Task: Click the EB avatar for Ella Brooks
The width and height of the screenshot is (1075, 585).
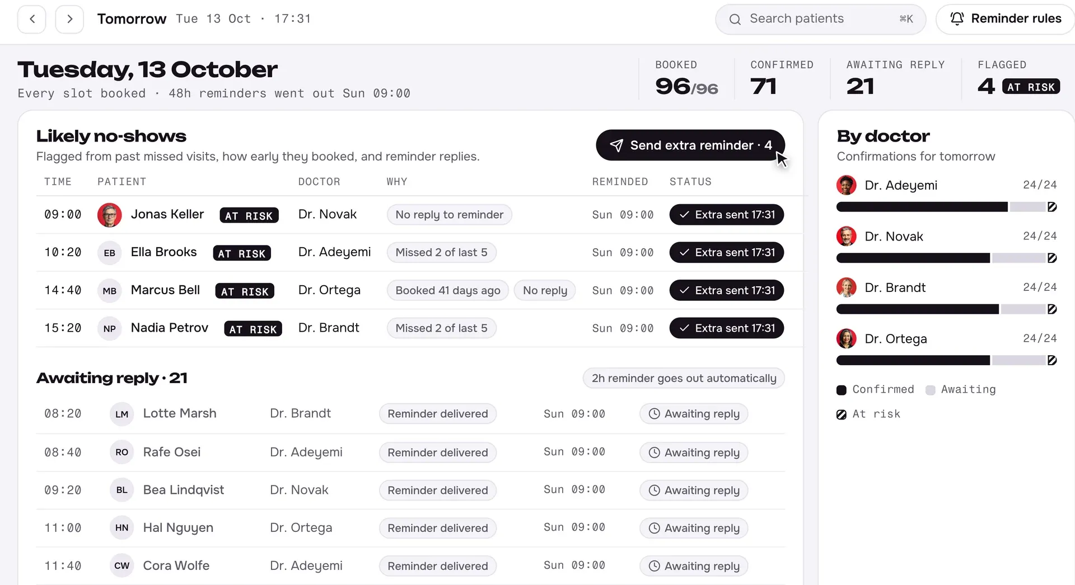Action: (x=110, y=253)
